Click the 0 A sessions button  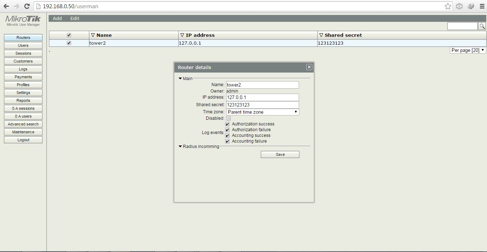point(23,108)
